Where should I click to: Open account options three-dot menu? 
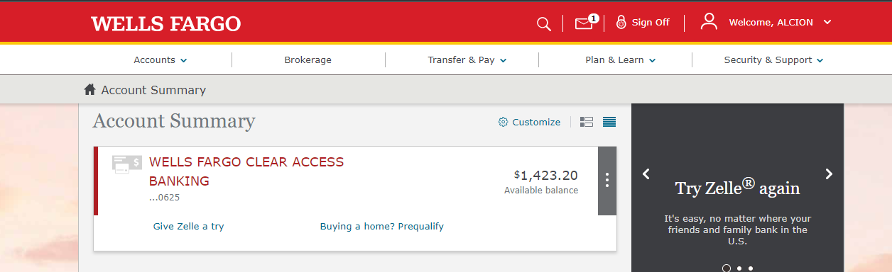[607, 181]
